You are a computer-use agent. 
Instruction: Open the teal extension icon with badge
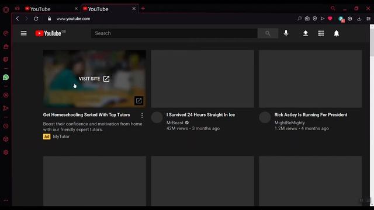click(341, 19)
